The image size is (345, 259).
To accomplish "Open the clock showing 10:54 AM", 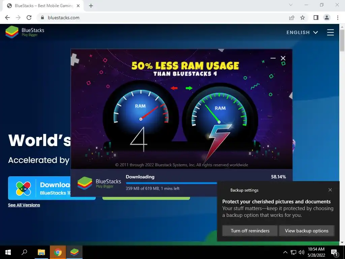I will coord(316,252).
